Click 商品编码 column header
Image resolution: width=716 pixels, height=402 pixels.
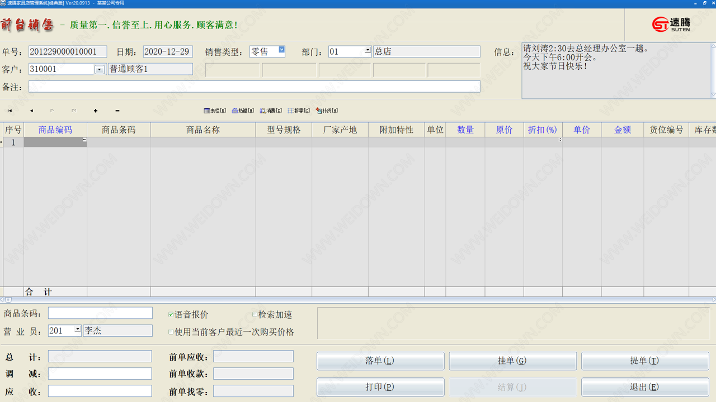(55, 130)
